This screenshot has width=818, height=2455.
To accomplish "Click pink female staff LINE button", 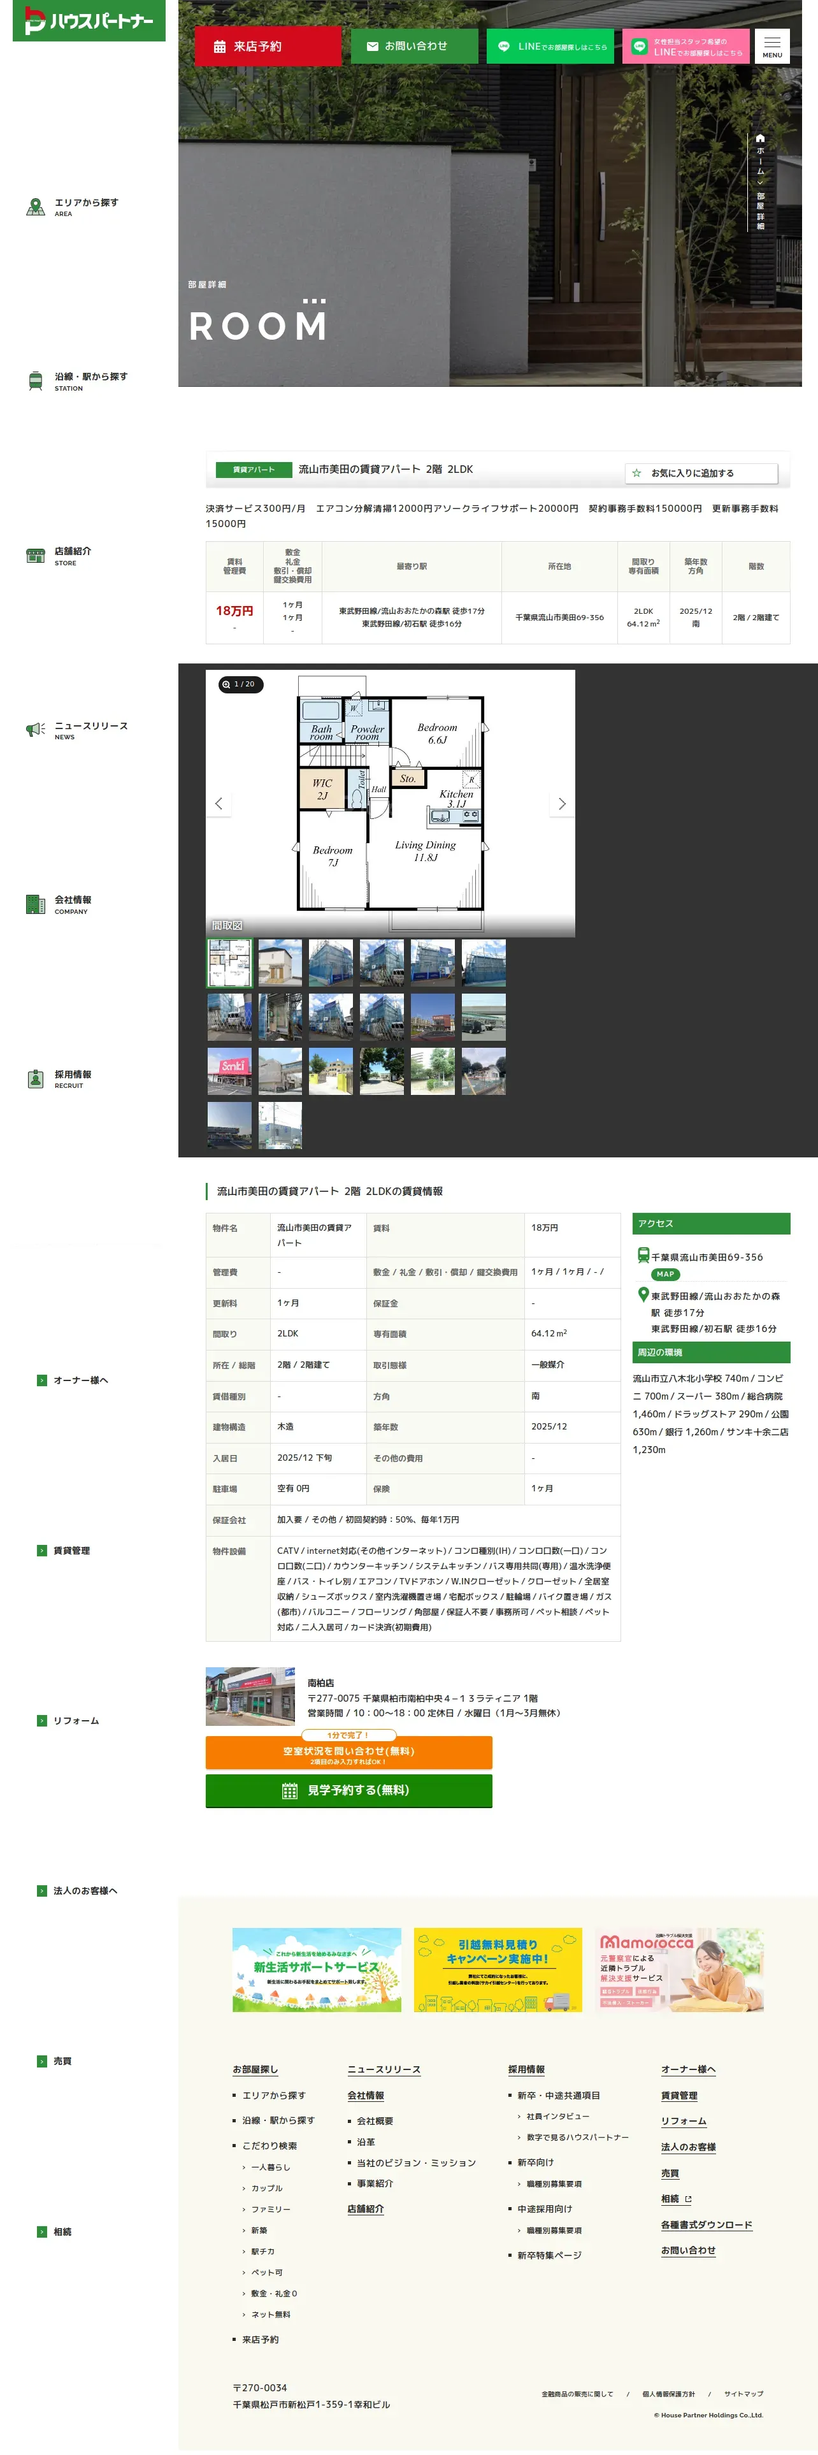I will [685, 46].
